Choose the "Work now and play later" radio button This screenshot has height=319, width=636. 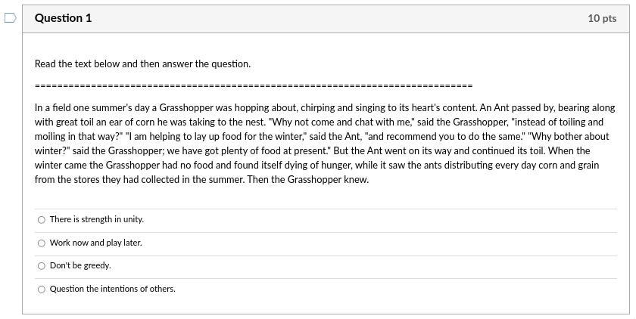pyautogui.click(x=42, y=243)
